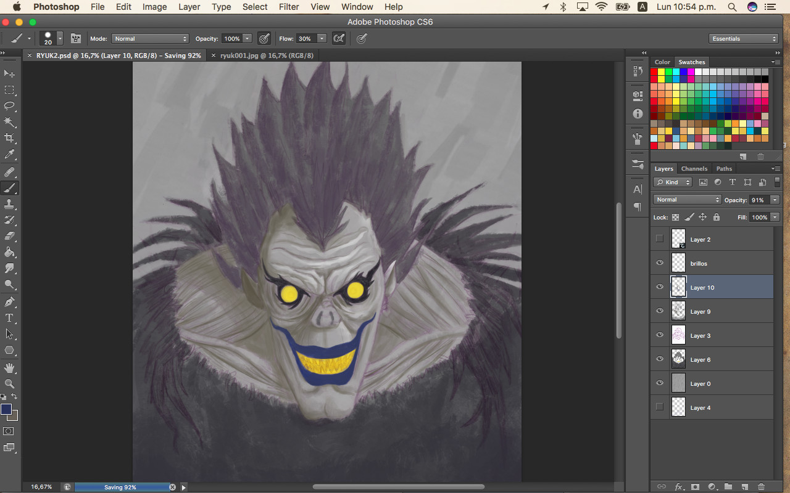Show Layer 4 visibility
The height and width of the screenshot is (493, 790).
(x=660, y=407)
